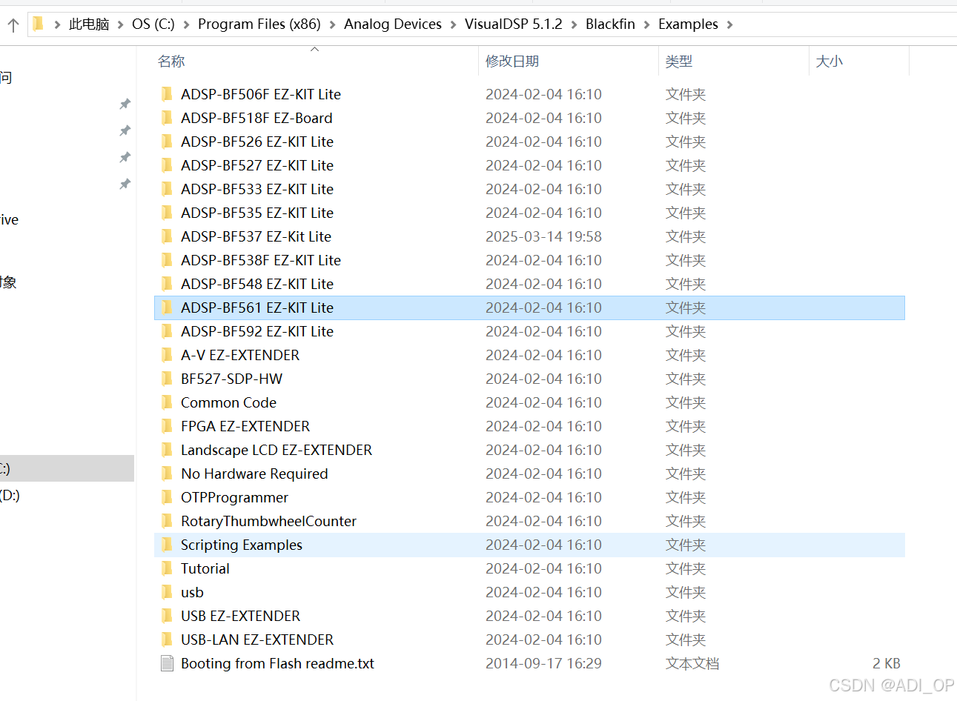Click A-V EZ-EXTENDER folder icon

pos(167,355)
